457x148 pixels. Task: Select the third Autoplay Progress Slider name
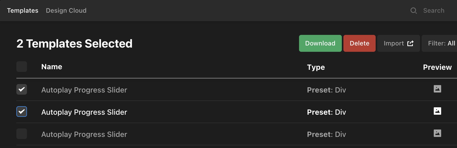[x=84, y=135]
